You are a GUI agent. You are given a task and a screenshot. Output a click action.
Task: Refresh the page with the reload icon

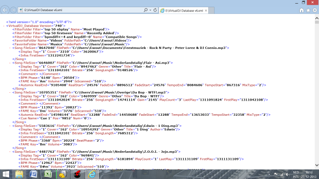point(155,10)
